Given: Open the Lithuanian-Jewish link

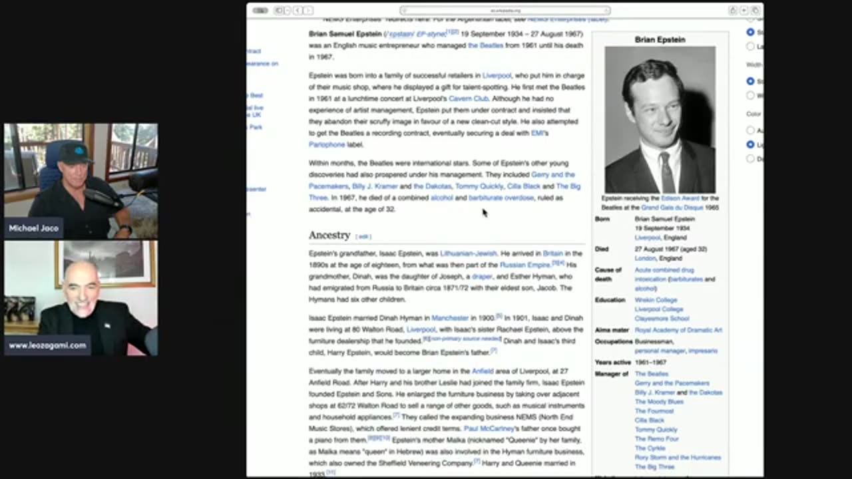Looking at the screenshot, I should pyautogui.click(x=468, y=253).
